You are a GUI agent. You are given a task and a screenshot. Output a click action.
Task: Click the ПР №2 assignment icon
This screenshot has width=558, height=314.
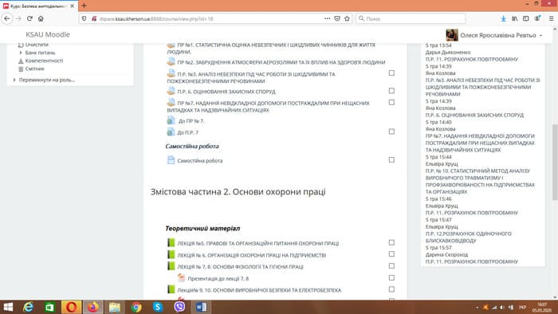[171, 61]
